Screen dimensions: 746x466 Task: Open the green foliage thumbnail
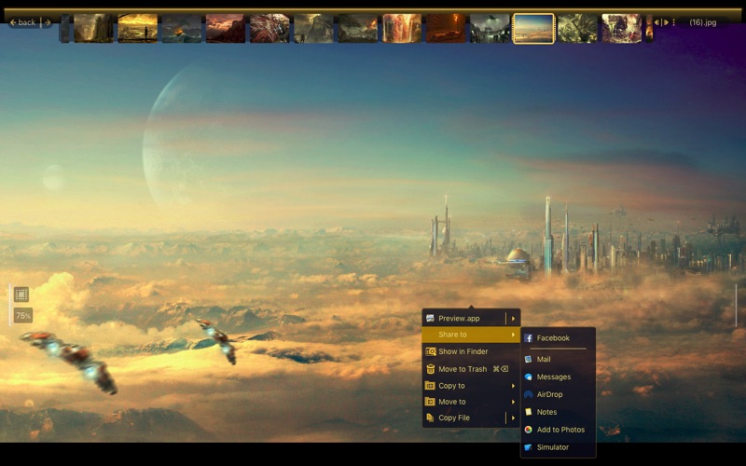577,29
